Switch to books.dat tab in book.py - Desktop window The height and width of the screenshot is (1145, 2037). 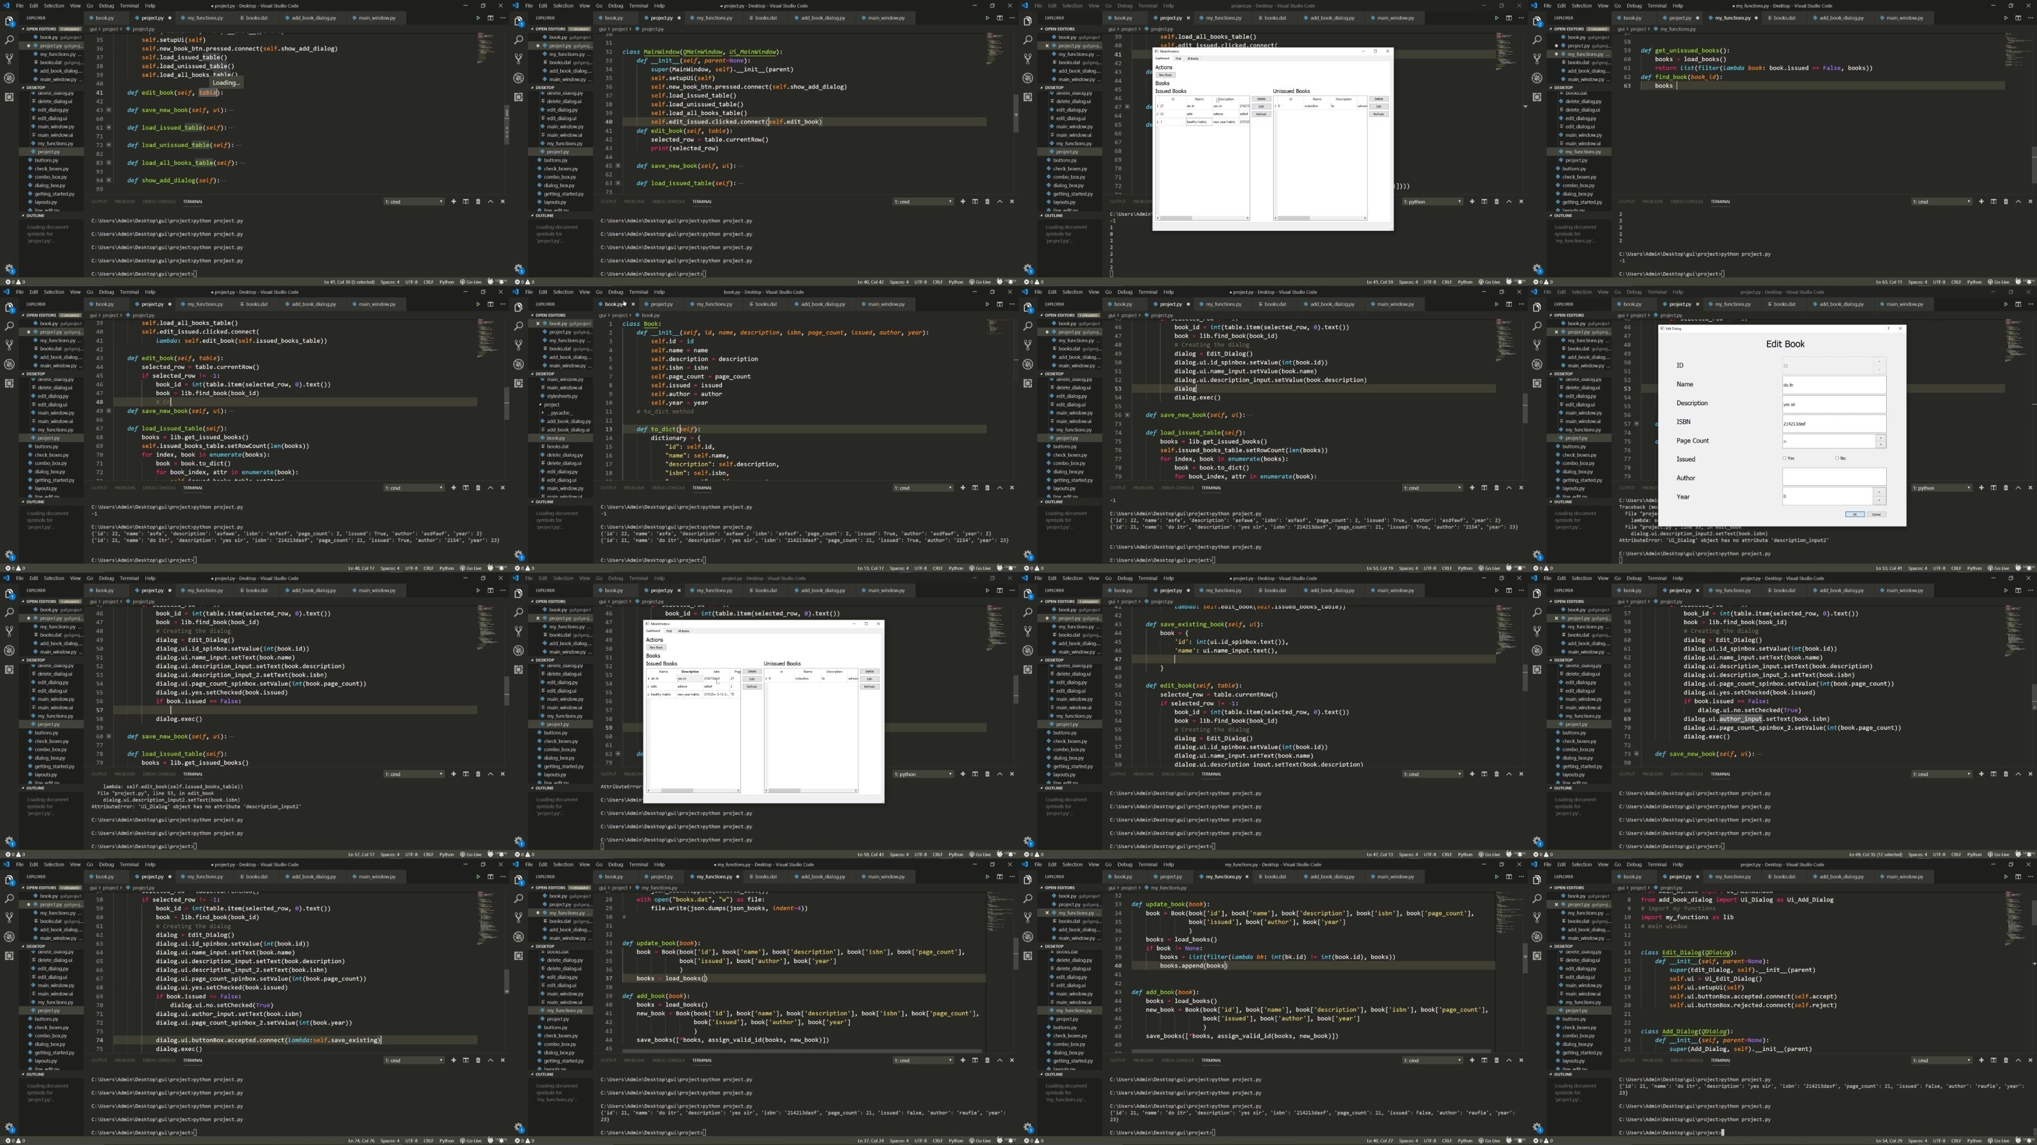click(x=765, y=304)
